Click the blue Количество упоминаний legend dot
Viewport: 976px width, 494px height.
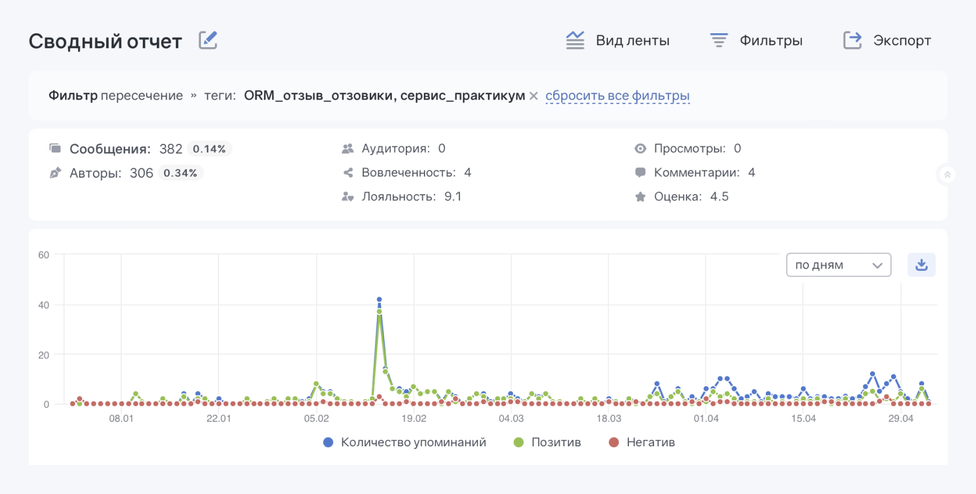coord(328,442)
